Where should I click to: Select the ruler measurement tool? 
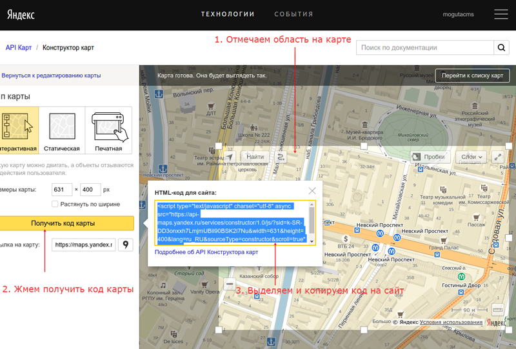point(497,310)
